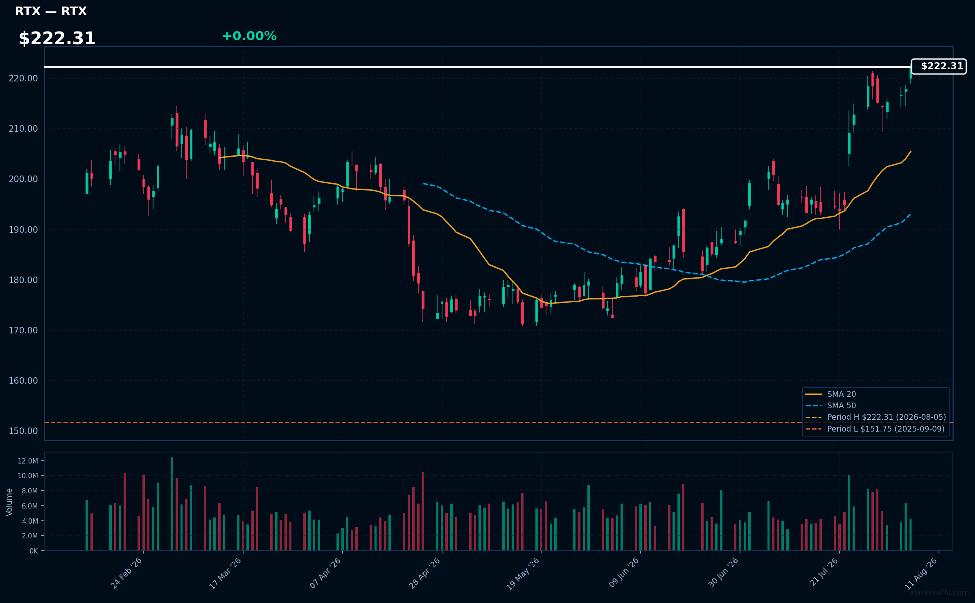The image size is (975, 603).
Task: Click the "11 Aug '26" date label
Action: pos(921,573)
